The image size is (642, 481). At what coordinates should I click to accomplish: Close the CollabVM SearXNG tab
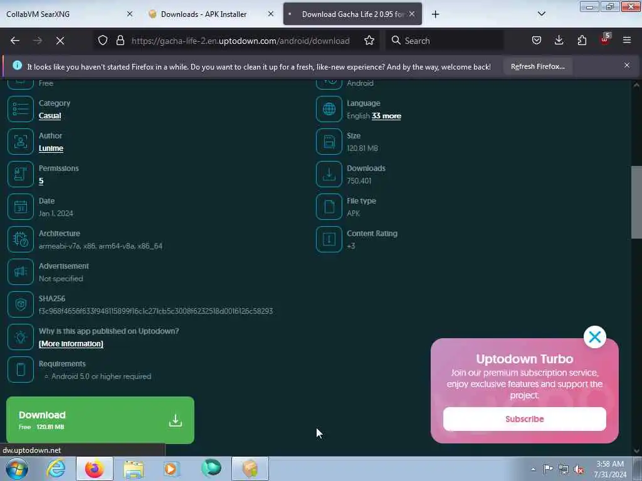pyautogui.click(x=130, y=14)
